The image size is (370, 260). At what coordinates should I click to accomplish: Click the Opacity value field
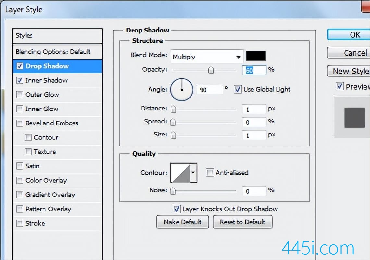[x=254, y=70]
